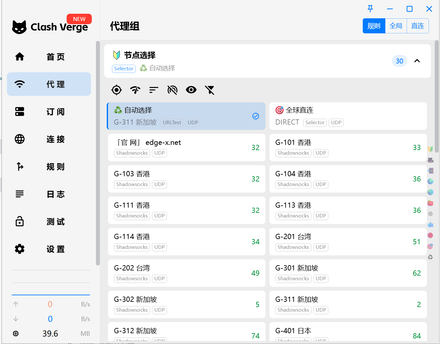Switch to 直连 direct mode

[x=417, y=26]
